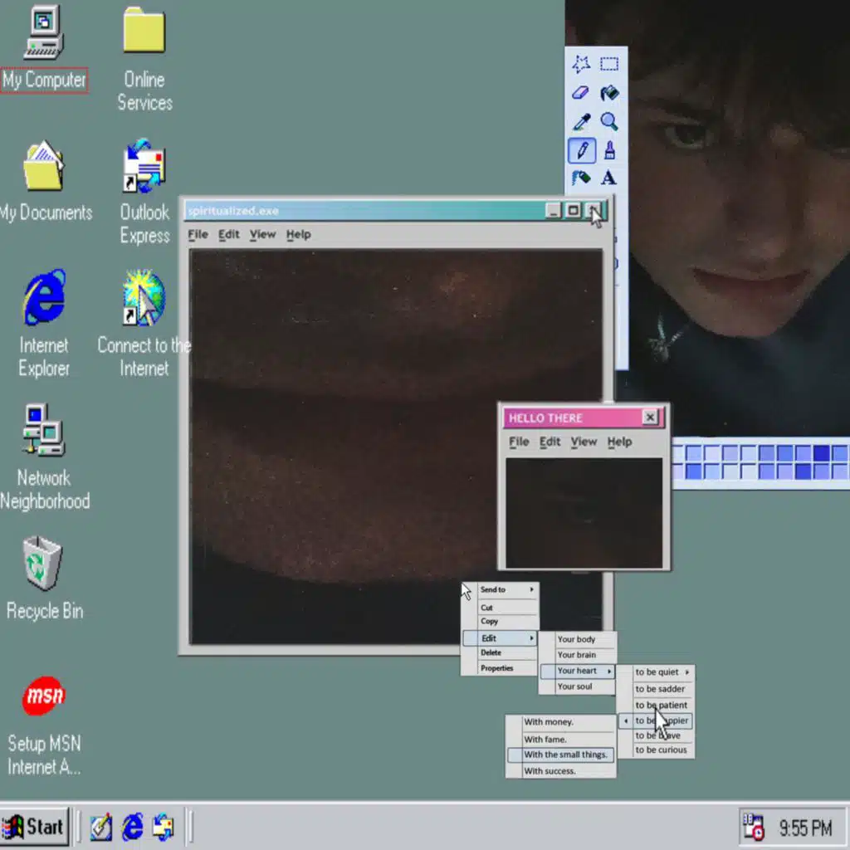850x850 pixels.
Task: Expand the 'to be quiet' submenu
Action: tap(657, 672)
